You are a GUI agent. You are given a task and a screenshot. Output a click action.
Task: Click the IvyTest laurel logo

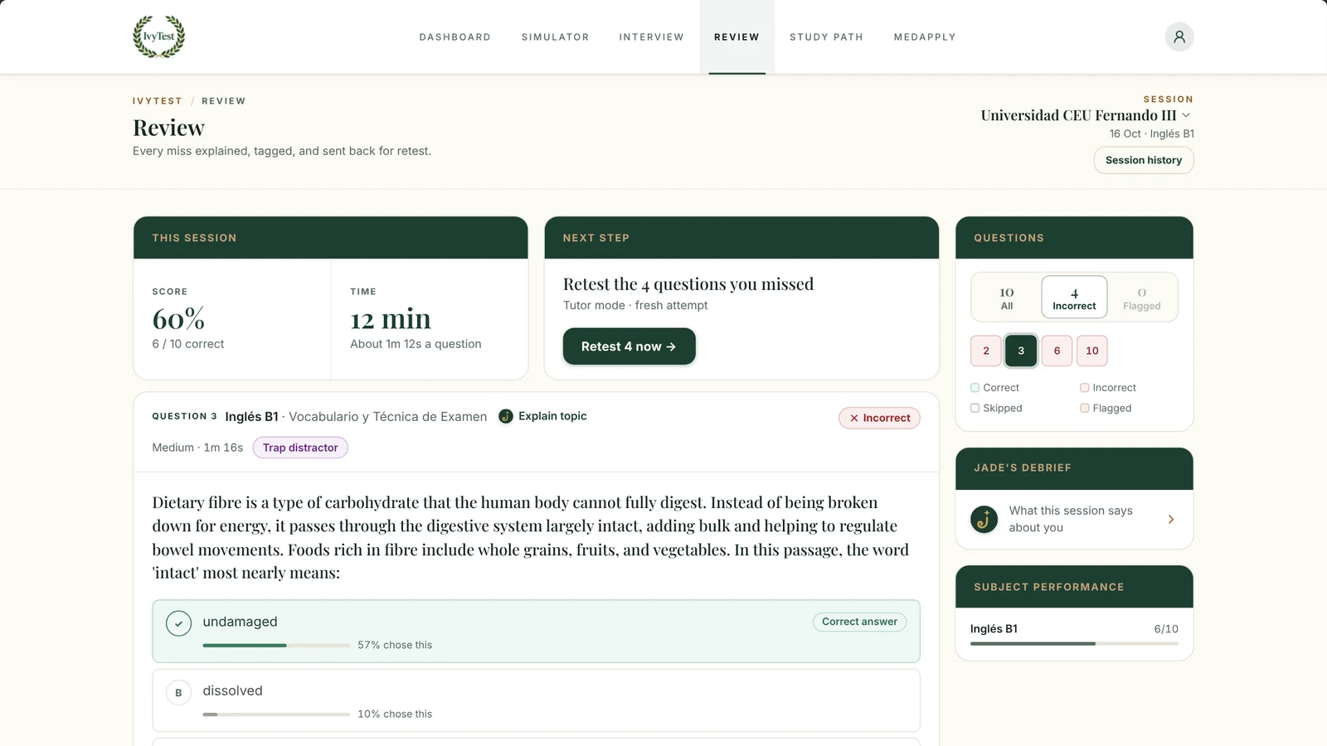click(x=158, y=36)
